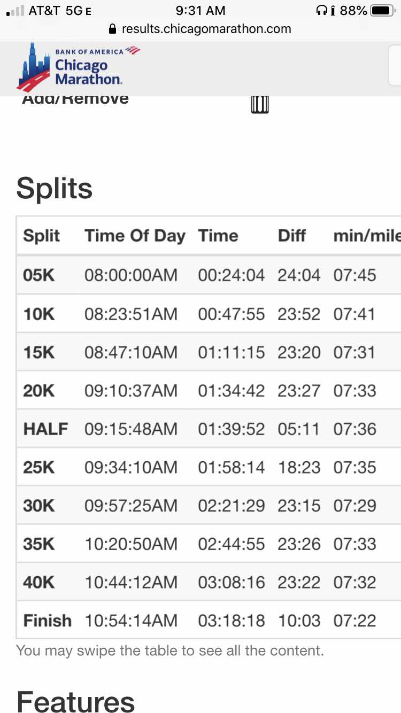Open the results.chicagomarathon.com address field

pos(206,29)
